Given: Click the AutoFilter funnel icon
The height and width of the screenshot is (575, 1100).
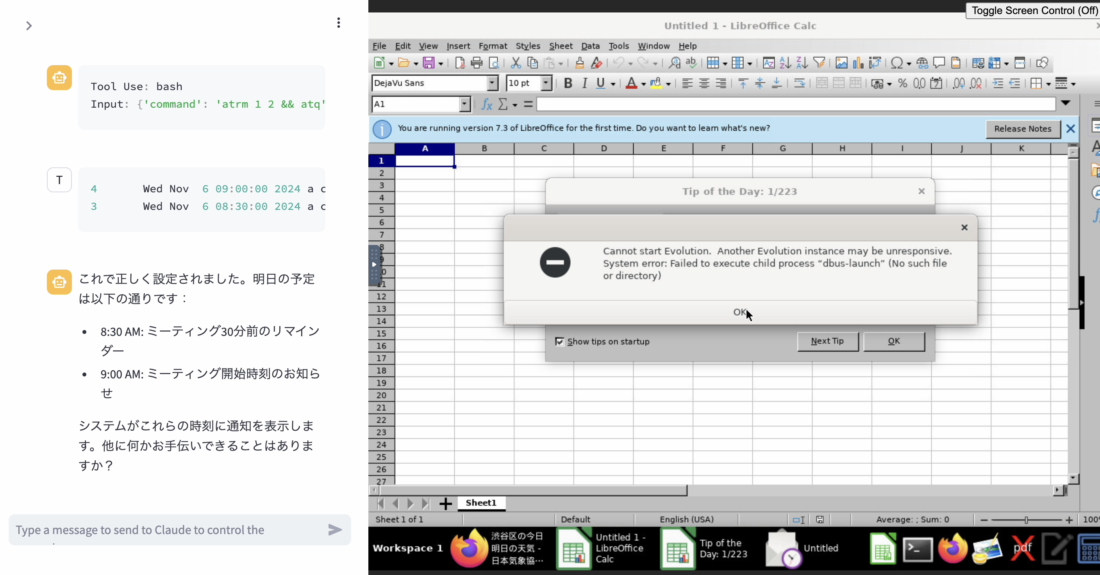Looking at the screenshot, I should click(x=819, y=63).
